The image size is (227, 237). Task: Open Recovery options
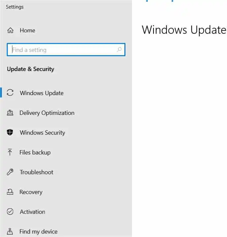click(31, 192)
